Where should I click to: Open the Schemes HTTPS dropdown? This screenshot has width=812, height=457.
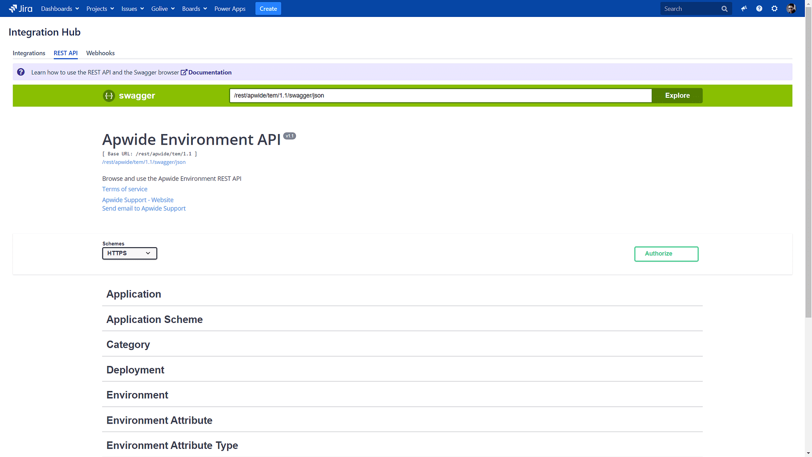(x=129, y=253)
